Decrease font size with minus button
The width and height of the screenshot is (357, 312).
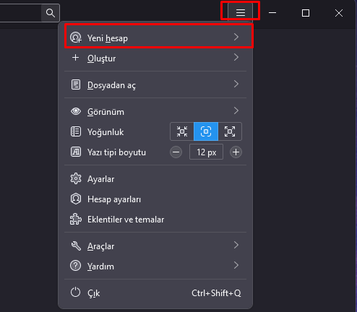[x=176, y=152]
